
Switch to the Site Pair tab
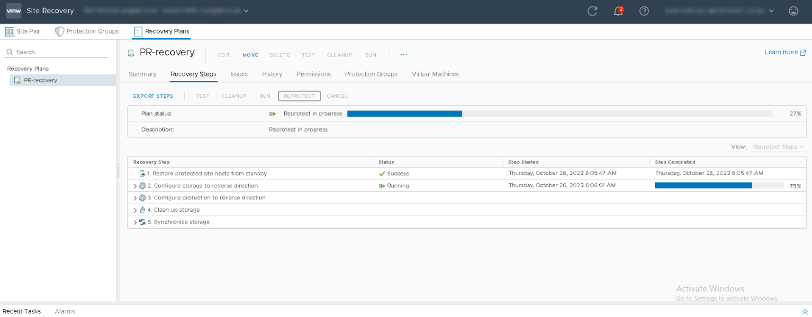pyautogui.click(x=23, y=31)
